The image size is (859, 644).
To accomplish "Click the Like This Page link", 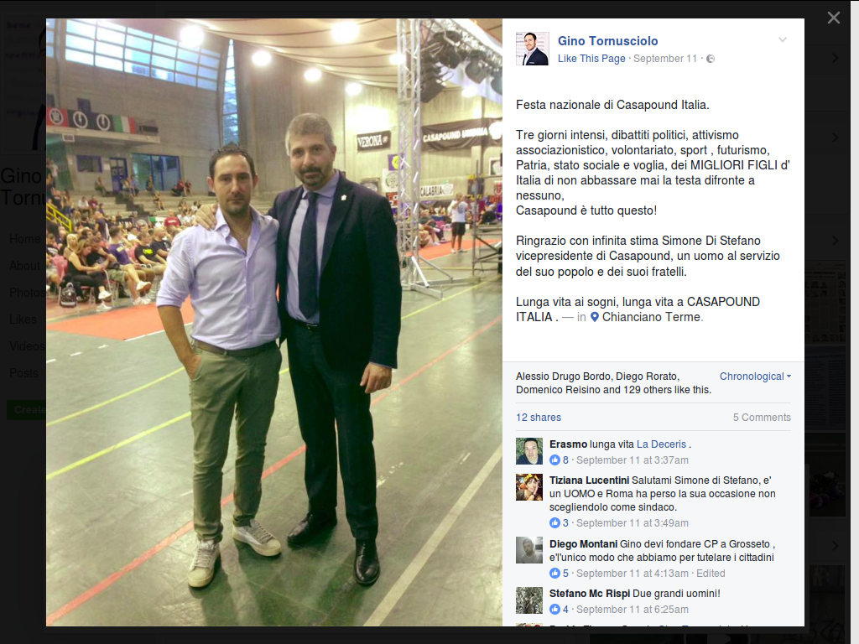I will pos(591,59).
